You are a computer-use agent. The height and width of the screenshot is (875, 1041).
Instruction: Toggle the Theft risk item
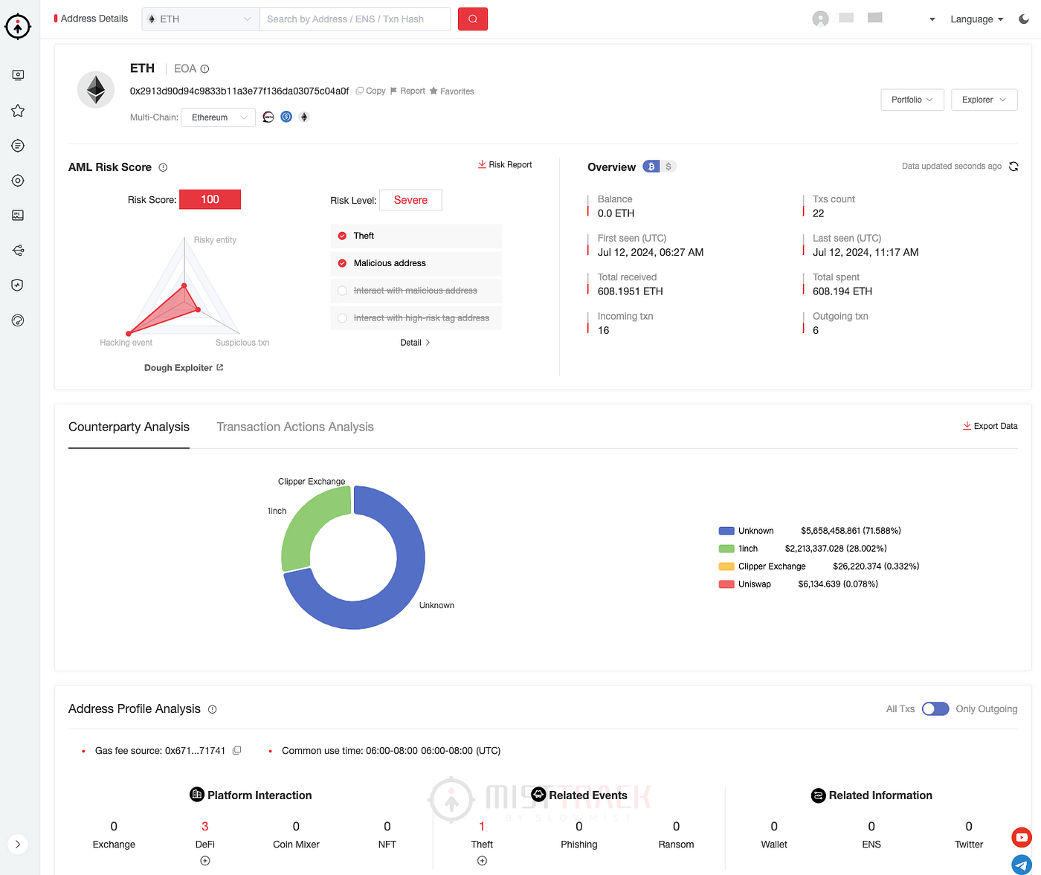(x=416, y=236)
